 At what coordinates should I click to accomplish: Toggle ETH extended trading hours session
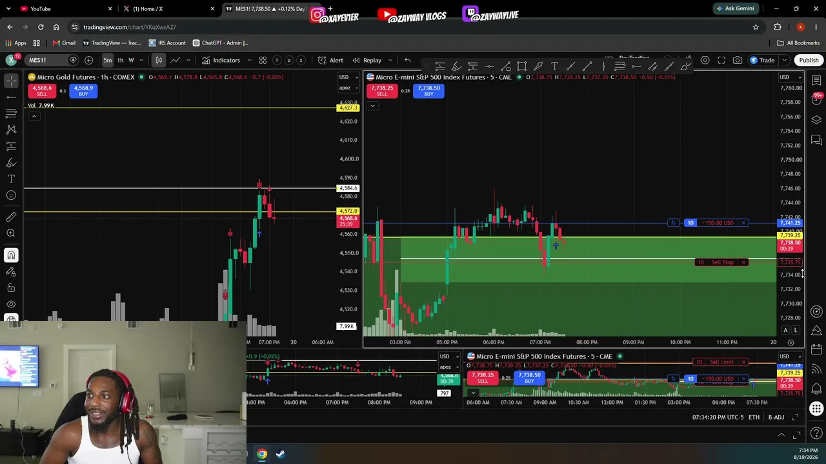pyautogui.click(x=754, y=418)
